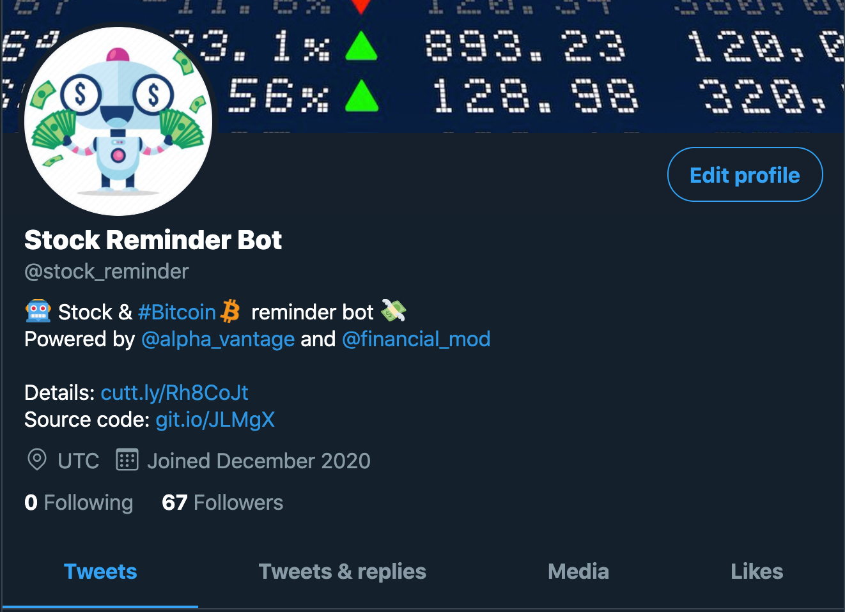This screenshot has width=845, height=612.
Task: View the 0 Following list
Action: click(x=79, y=502)
